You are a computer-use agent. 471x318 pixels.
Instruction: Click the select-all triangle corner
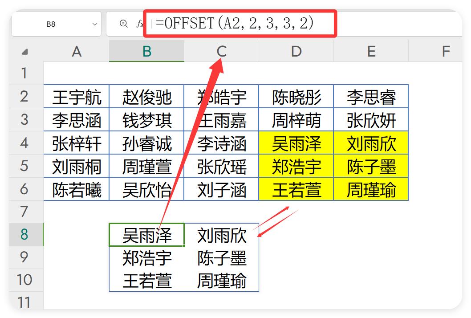[x=25, y=52]
